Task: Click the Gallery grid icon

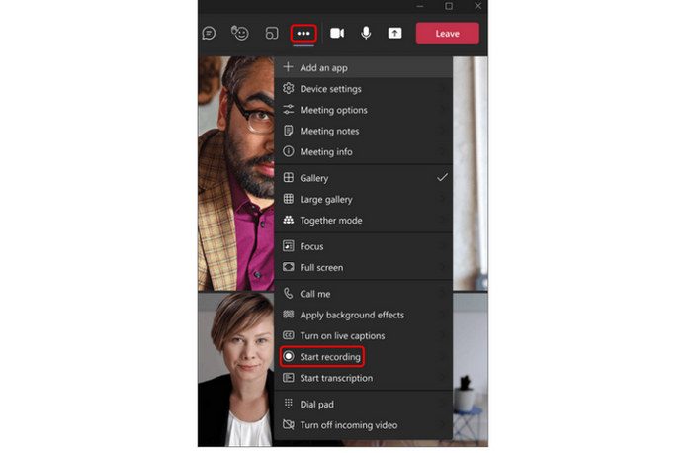Action: pyautogui.click(x=289, y=177)
